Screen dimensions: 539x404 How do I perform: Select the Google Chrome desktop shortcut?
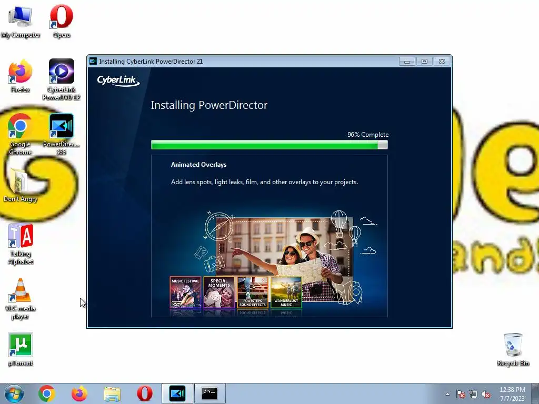(21, 134)
